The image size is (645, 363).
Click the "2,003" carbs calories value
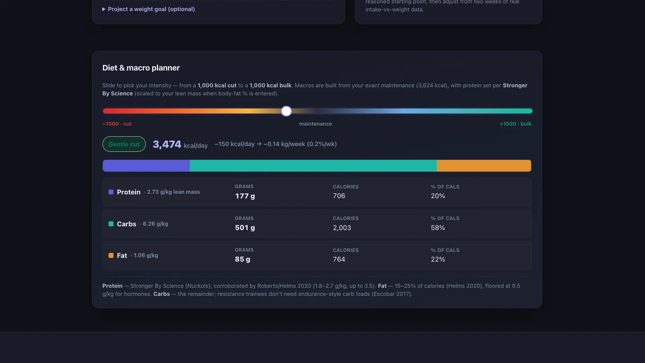coord(342,228)
